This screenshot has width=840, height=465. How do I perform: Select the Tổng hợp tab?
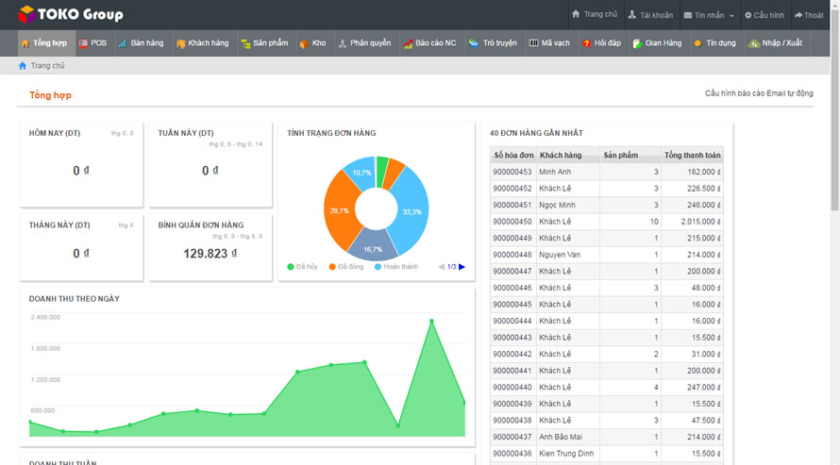43,43
